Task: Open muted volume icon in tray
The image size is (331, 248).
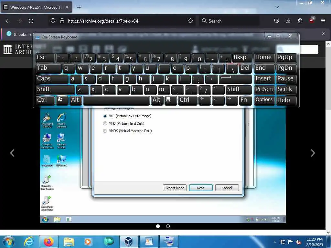Action: (x=298, y=242)
